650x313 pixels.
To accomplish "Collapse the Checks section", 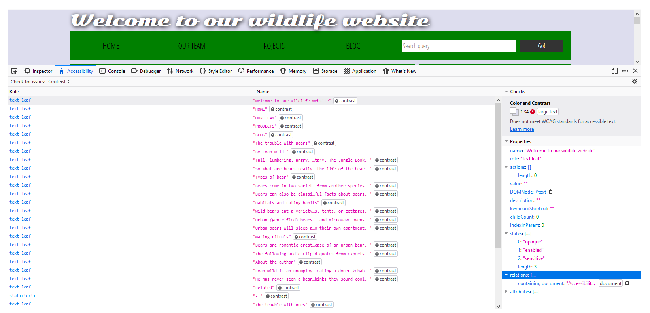I will click(506, 92).
